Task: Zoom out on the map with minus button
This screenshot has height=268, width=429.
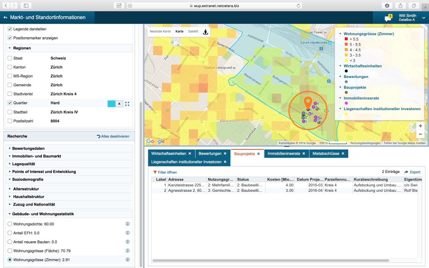Action: [x=420, y=134]
